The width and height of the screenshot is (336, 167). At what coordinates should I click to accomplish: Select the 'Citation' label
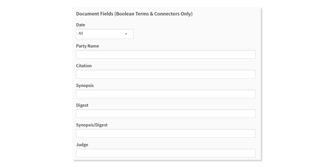coord(84,66)
